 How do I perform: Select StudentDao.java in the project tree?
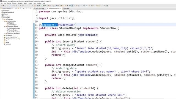coord(13,30)
